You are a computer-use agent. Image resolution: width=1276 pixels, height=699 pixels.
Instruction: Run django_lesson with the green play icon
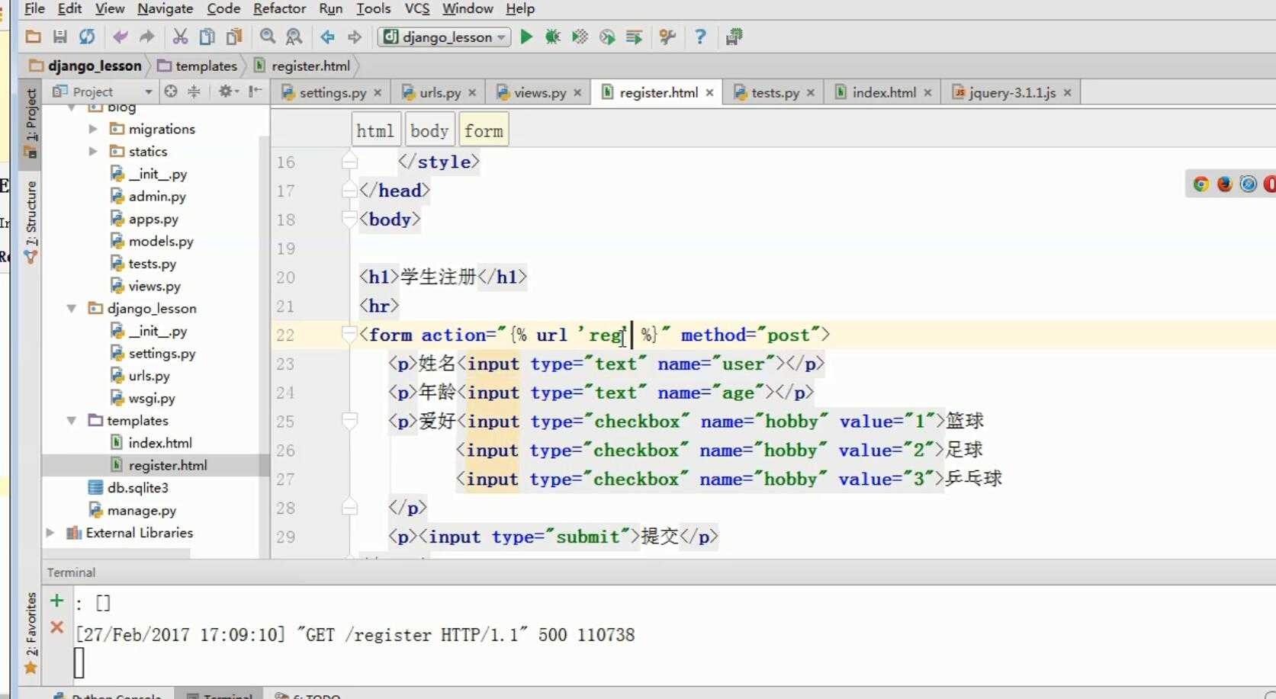pyautogui.click(x=526, y=37)
